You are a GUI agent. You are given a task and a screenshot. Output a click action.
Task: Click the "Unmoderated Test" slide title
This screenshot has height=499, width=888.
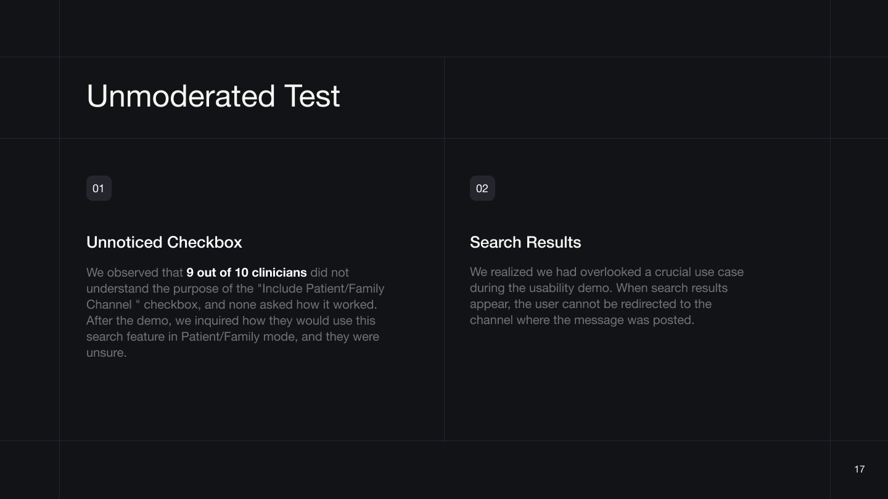(x=213, y=97)
